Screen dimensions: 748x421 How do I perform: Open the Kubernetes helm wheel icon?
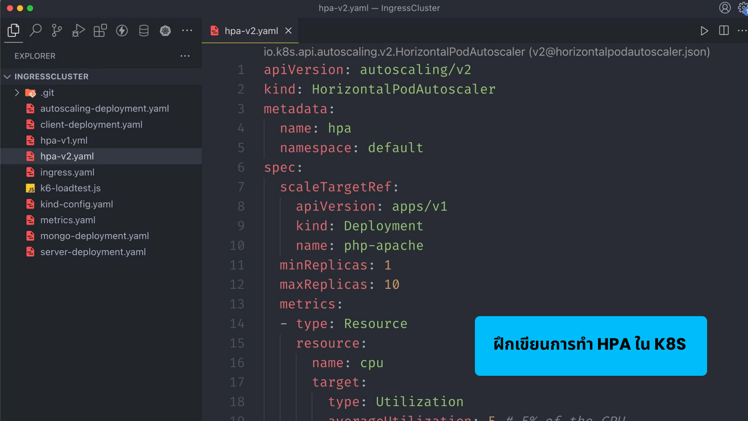(165, 30)
